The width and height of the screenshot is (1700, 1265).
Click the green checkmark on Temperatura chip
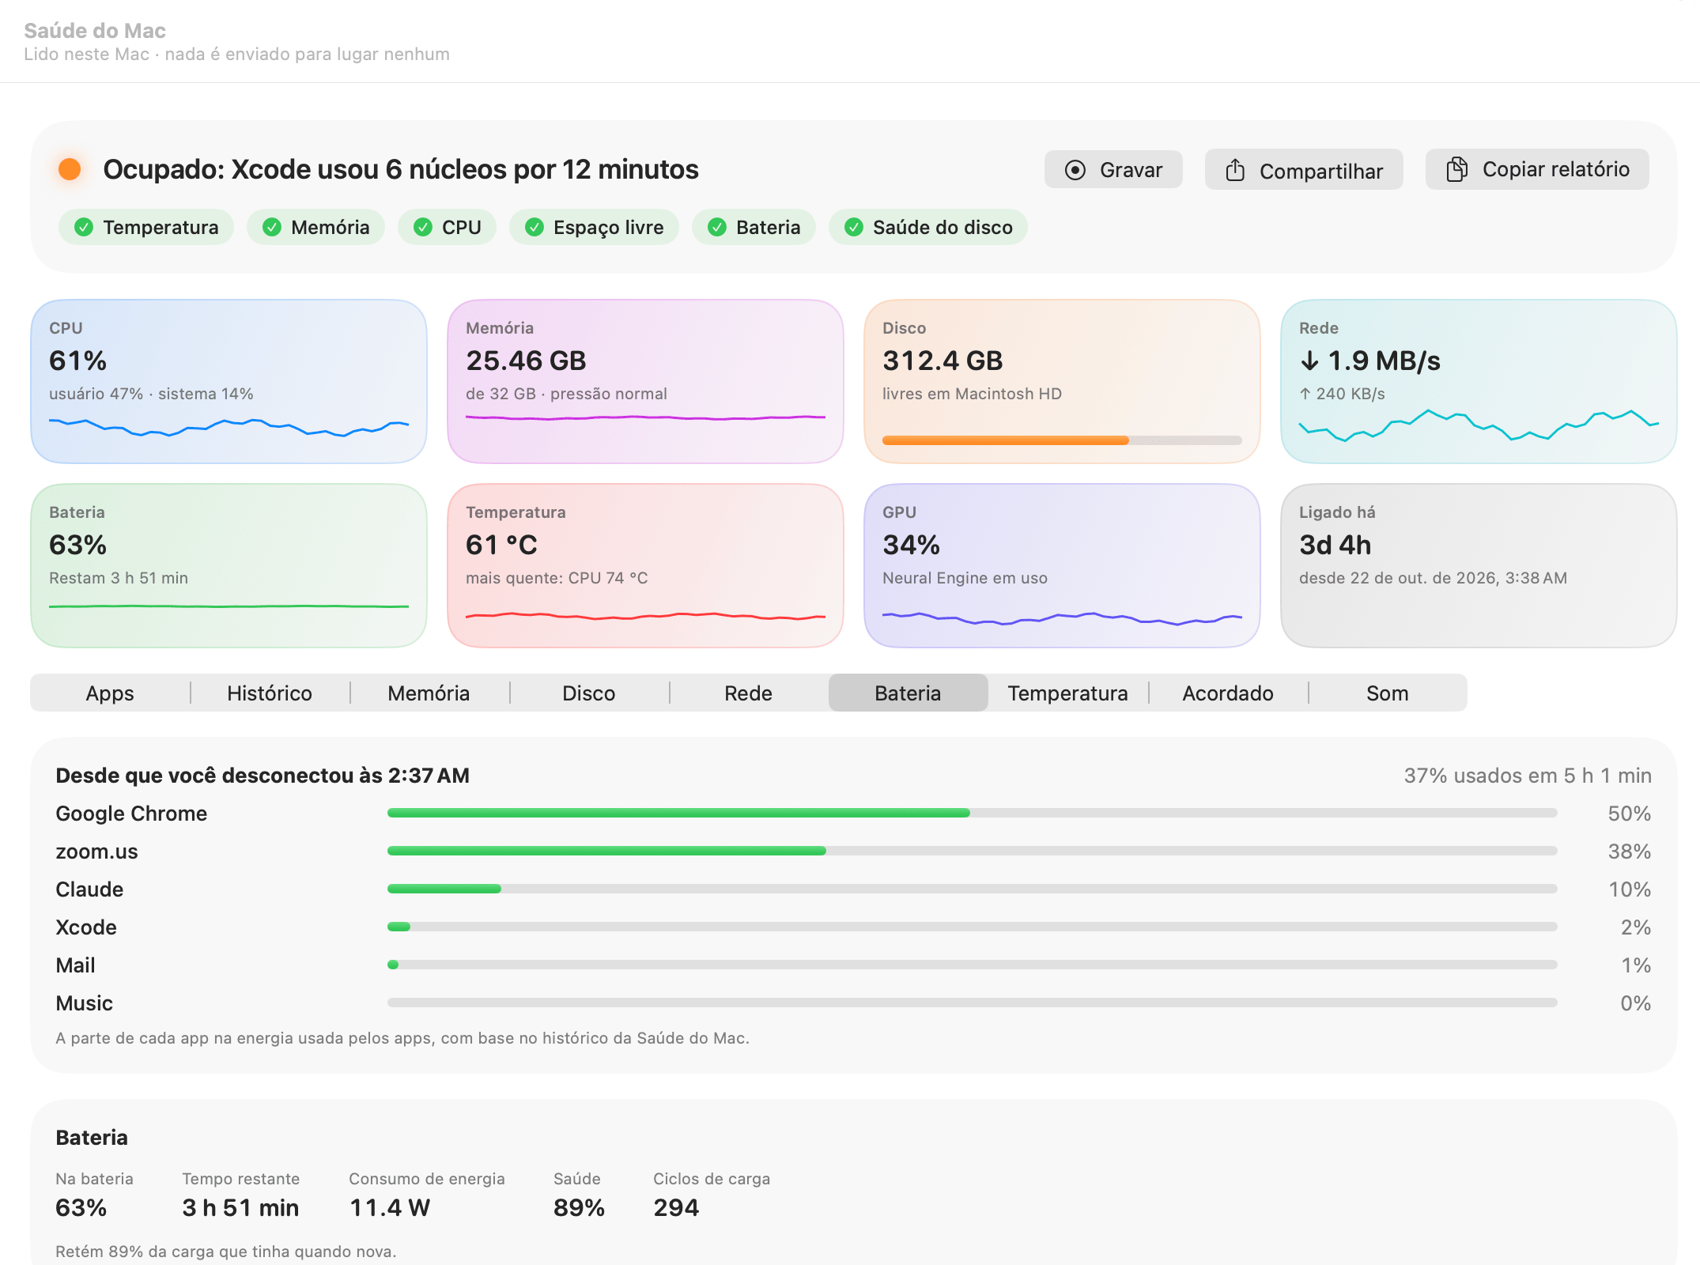coord(84,228)
